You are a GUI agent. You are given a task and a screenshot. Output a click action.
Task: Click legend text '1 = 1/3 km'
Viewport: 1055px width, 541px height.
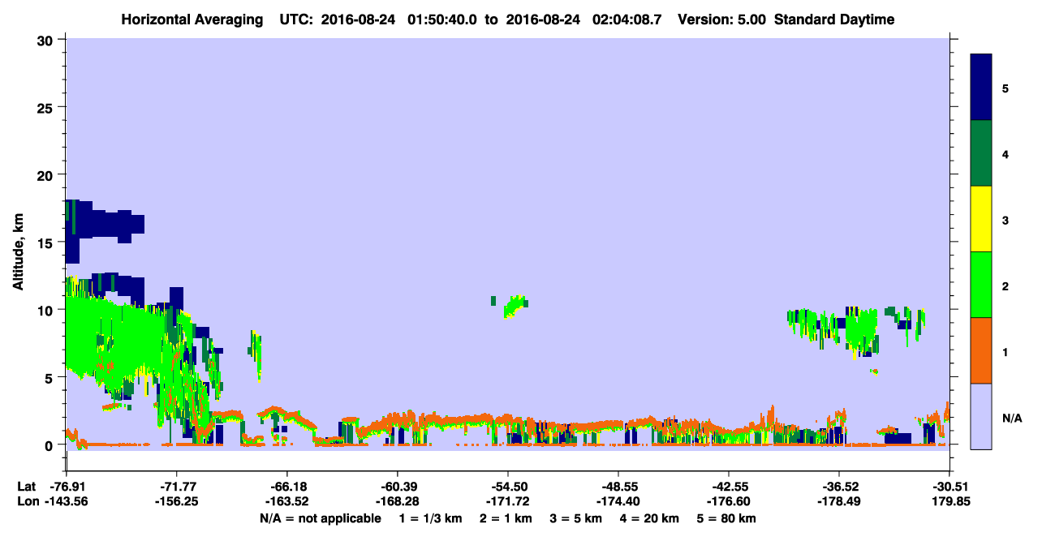click(x=433, y=518)
